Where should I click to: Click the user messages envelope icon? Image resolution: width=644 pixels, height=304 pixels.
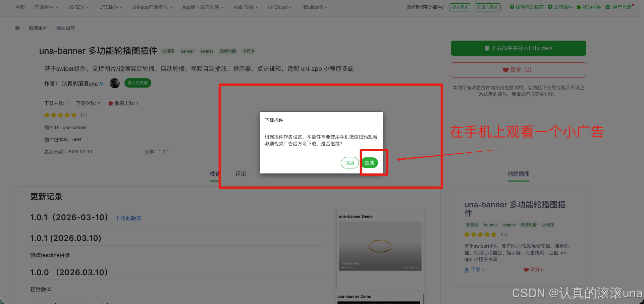608,7
